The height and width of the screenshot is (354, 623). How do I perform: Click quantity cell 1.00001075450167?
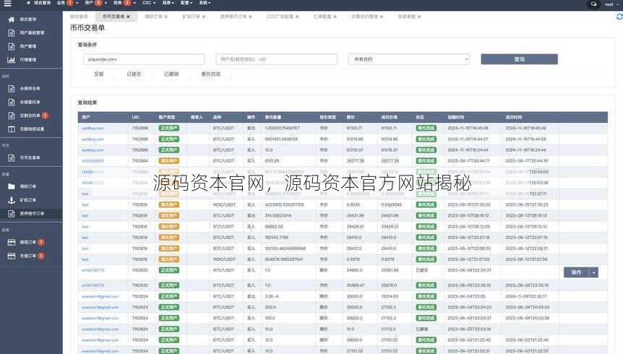pyautogui.click(x=282, y=129)
